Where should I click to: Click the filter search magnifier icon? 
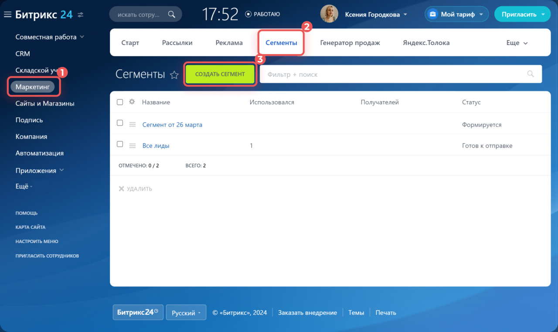pos(531,74)
